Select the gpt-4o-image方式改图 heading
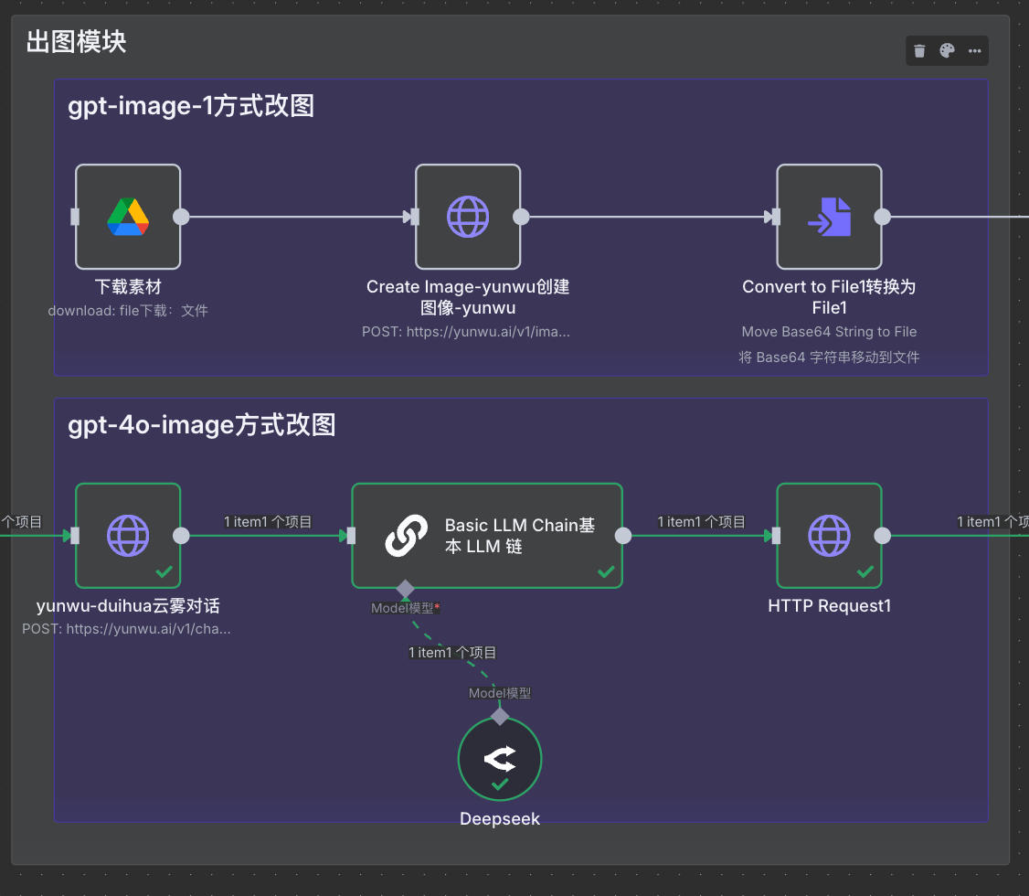Image resolution: width=1029 pixels, height=896 pixels. [x=201, y=425]
